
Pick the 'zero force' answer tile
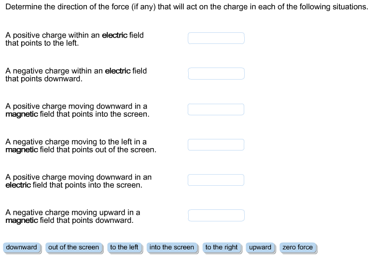click(298, 247)
